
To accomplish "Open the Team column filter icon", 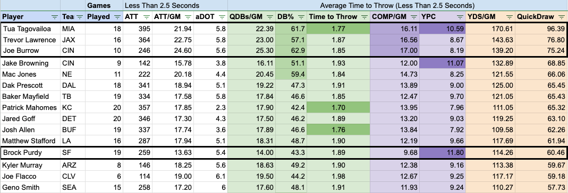I will 80,16.
